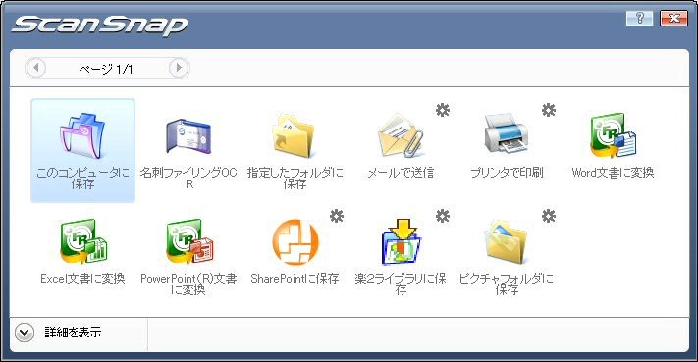Click the ページ 1/1 page indicator

(105, 69)
